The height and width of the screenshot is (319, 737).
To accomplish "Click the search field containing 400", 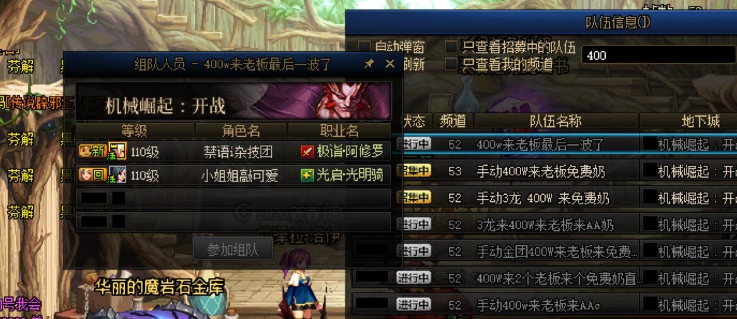I will (659, 55).
